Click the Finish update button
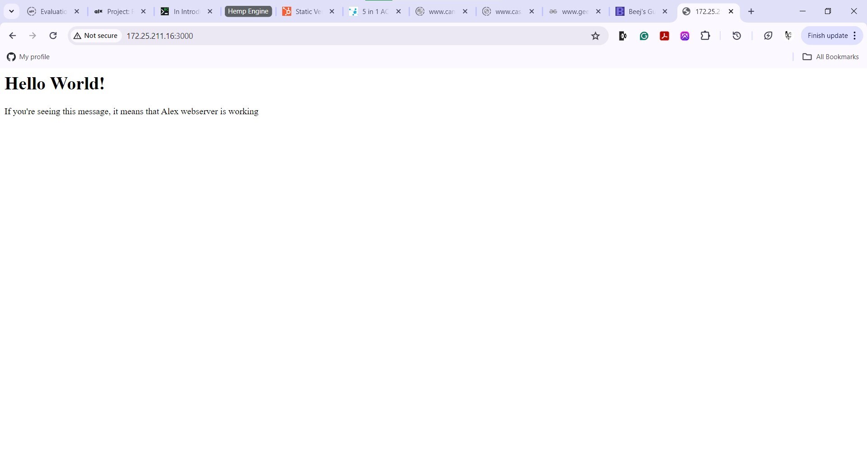The image size is (867, 470). (828, 35)
